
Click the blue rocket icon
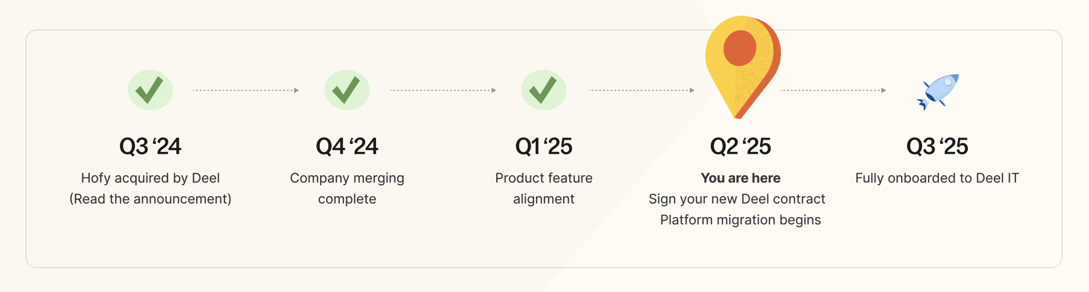[938, 92]
